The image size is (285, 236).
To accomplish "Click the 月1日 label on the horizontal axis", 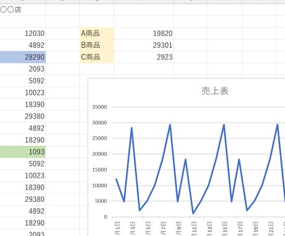I will tap(117, 229).
